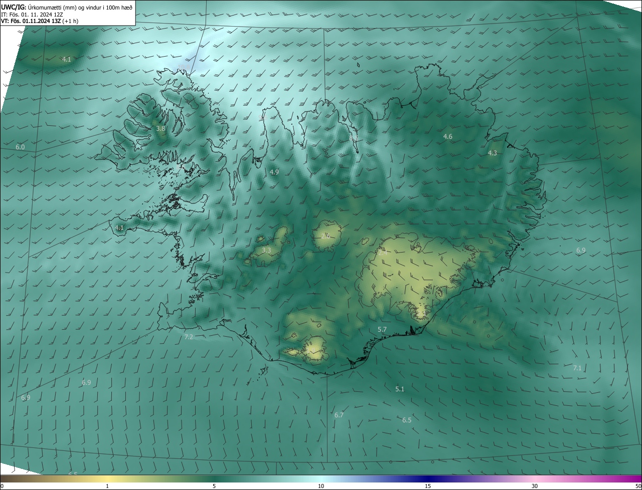This screenshot has width=642, height=490.
Task: Click the initial time line 'IT: Fös. 01. 11. 2024 12Z'
Action: 32,15
